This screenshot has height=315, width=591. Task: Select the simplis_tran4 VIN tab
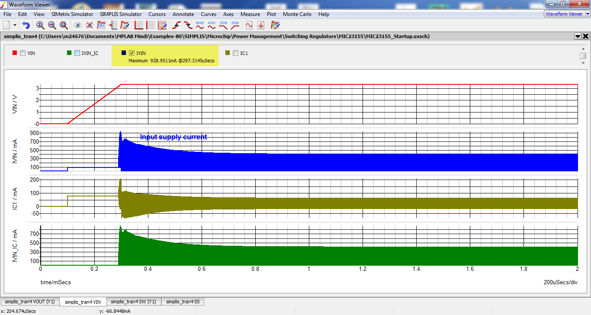coord(83,302)
